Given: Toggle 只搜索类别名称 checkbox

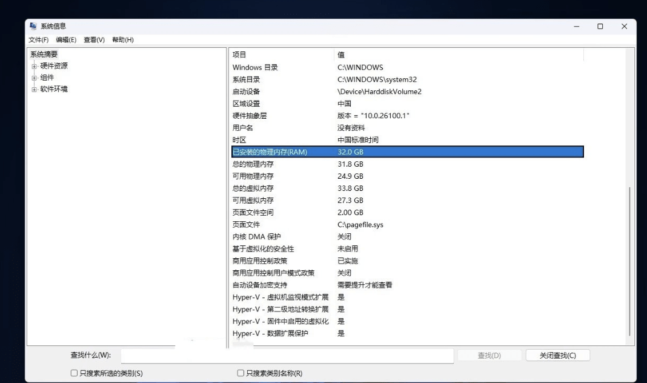Looking at the screenshot, I should pos(241,373).
